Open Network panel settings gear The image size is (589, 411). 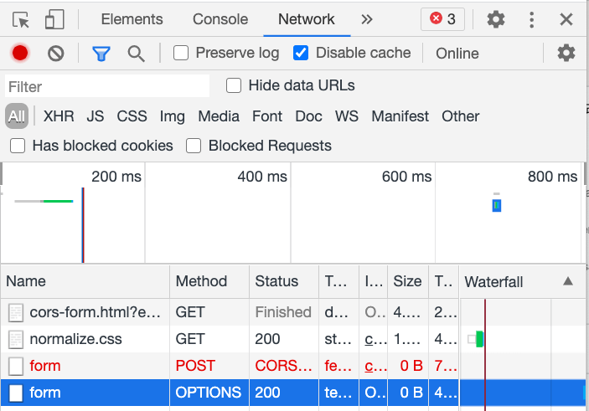pos(566,54)
